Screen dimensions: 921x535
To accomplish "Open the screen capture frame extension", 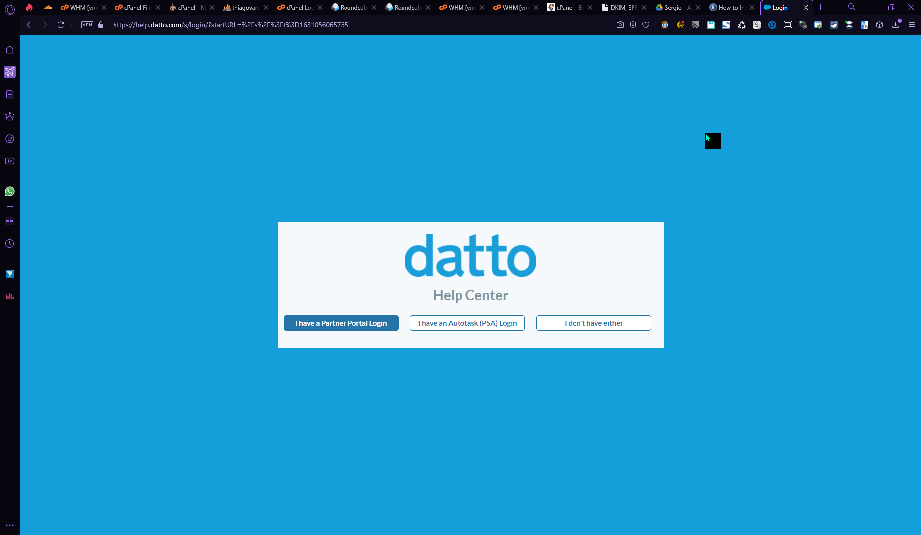I will pos(788,25).
